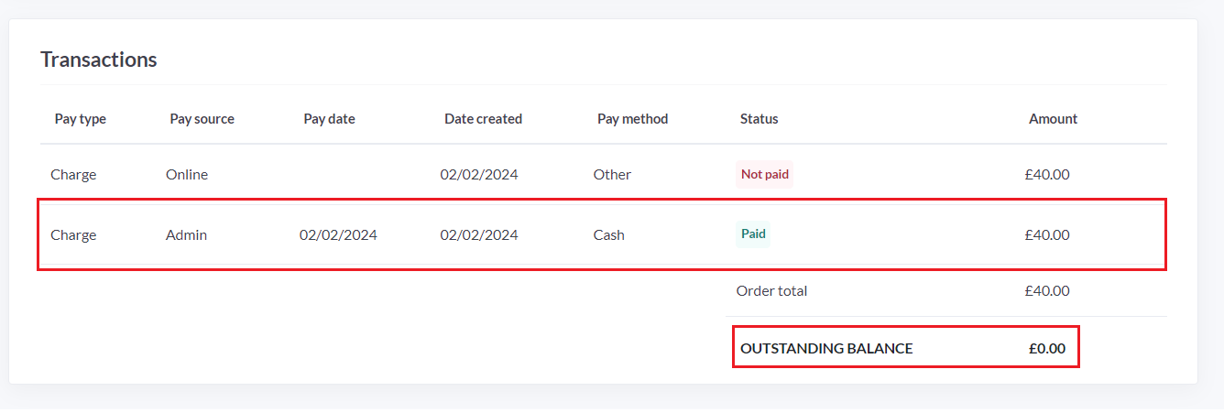Screen dimensions: 1224x413
Task: Click the Other pay method cell
Action: pos(613,175)
